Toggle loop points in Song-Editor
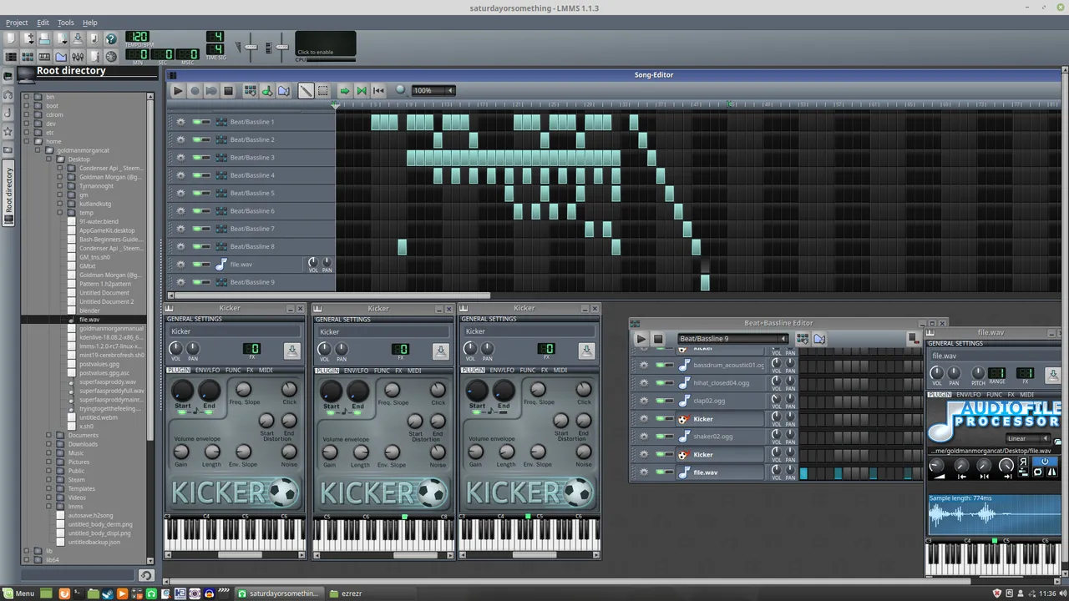The height and width of the screenshot is (601, 1069). (362, 90)
